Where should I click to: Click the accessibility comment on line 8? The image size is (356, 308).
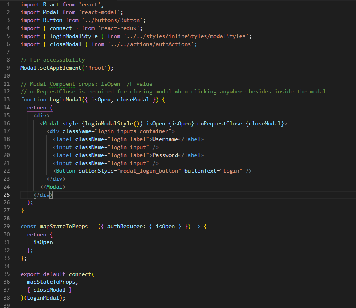(52, 60)
